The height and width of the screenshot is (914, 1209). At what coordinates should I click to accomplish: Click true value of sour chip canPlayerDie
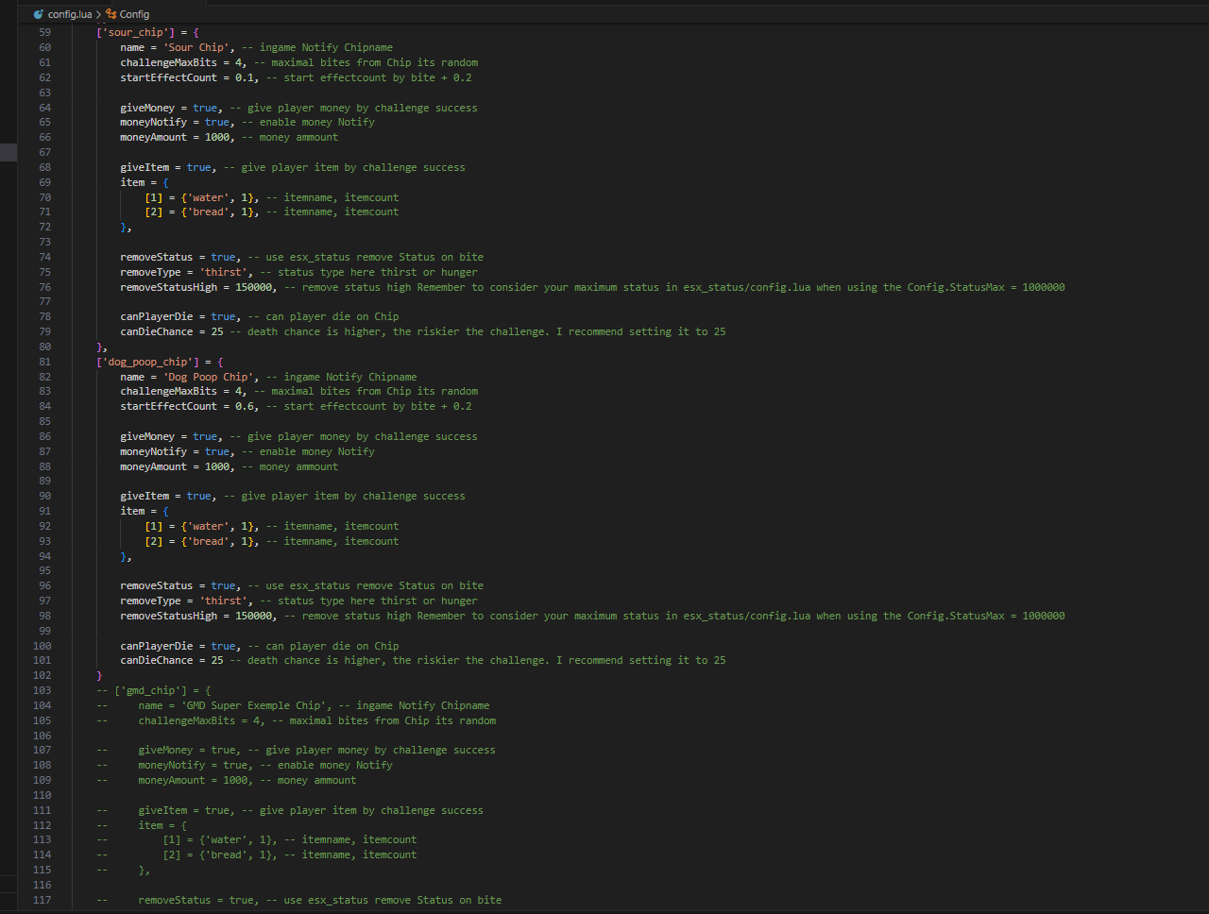[x=223, y=316]
